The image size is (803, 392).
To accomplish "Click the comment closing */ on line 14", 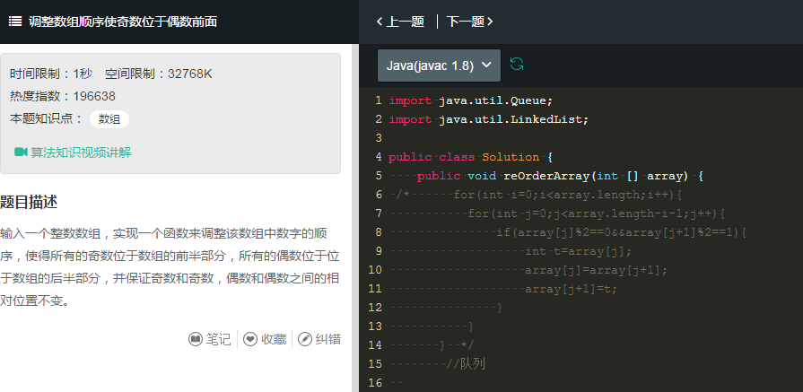I will pyautogui.click(x=467, y=345).
